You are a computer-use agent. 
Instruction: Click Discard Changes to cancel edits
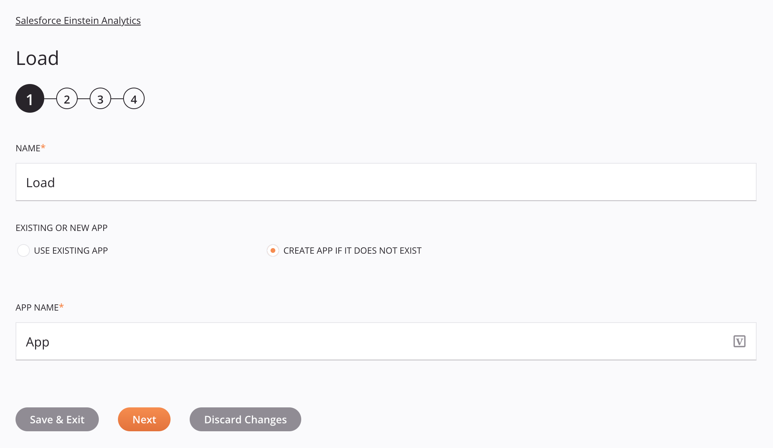click(245, 419)
